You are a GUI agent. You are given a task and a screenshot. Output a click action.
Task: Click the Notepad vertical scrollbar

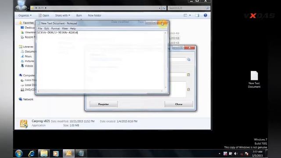pos(166,60)
